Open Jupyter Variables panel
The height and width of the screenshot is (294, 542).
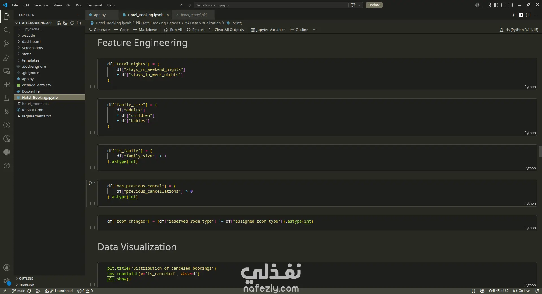[x=268, y=30]
